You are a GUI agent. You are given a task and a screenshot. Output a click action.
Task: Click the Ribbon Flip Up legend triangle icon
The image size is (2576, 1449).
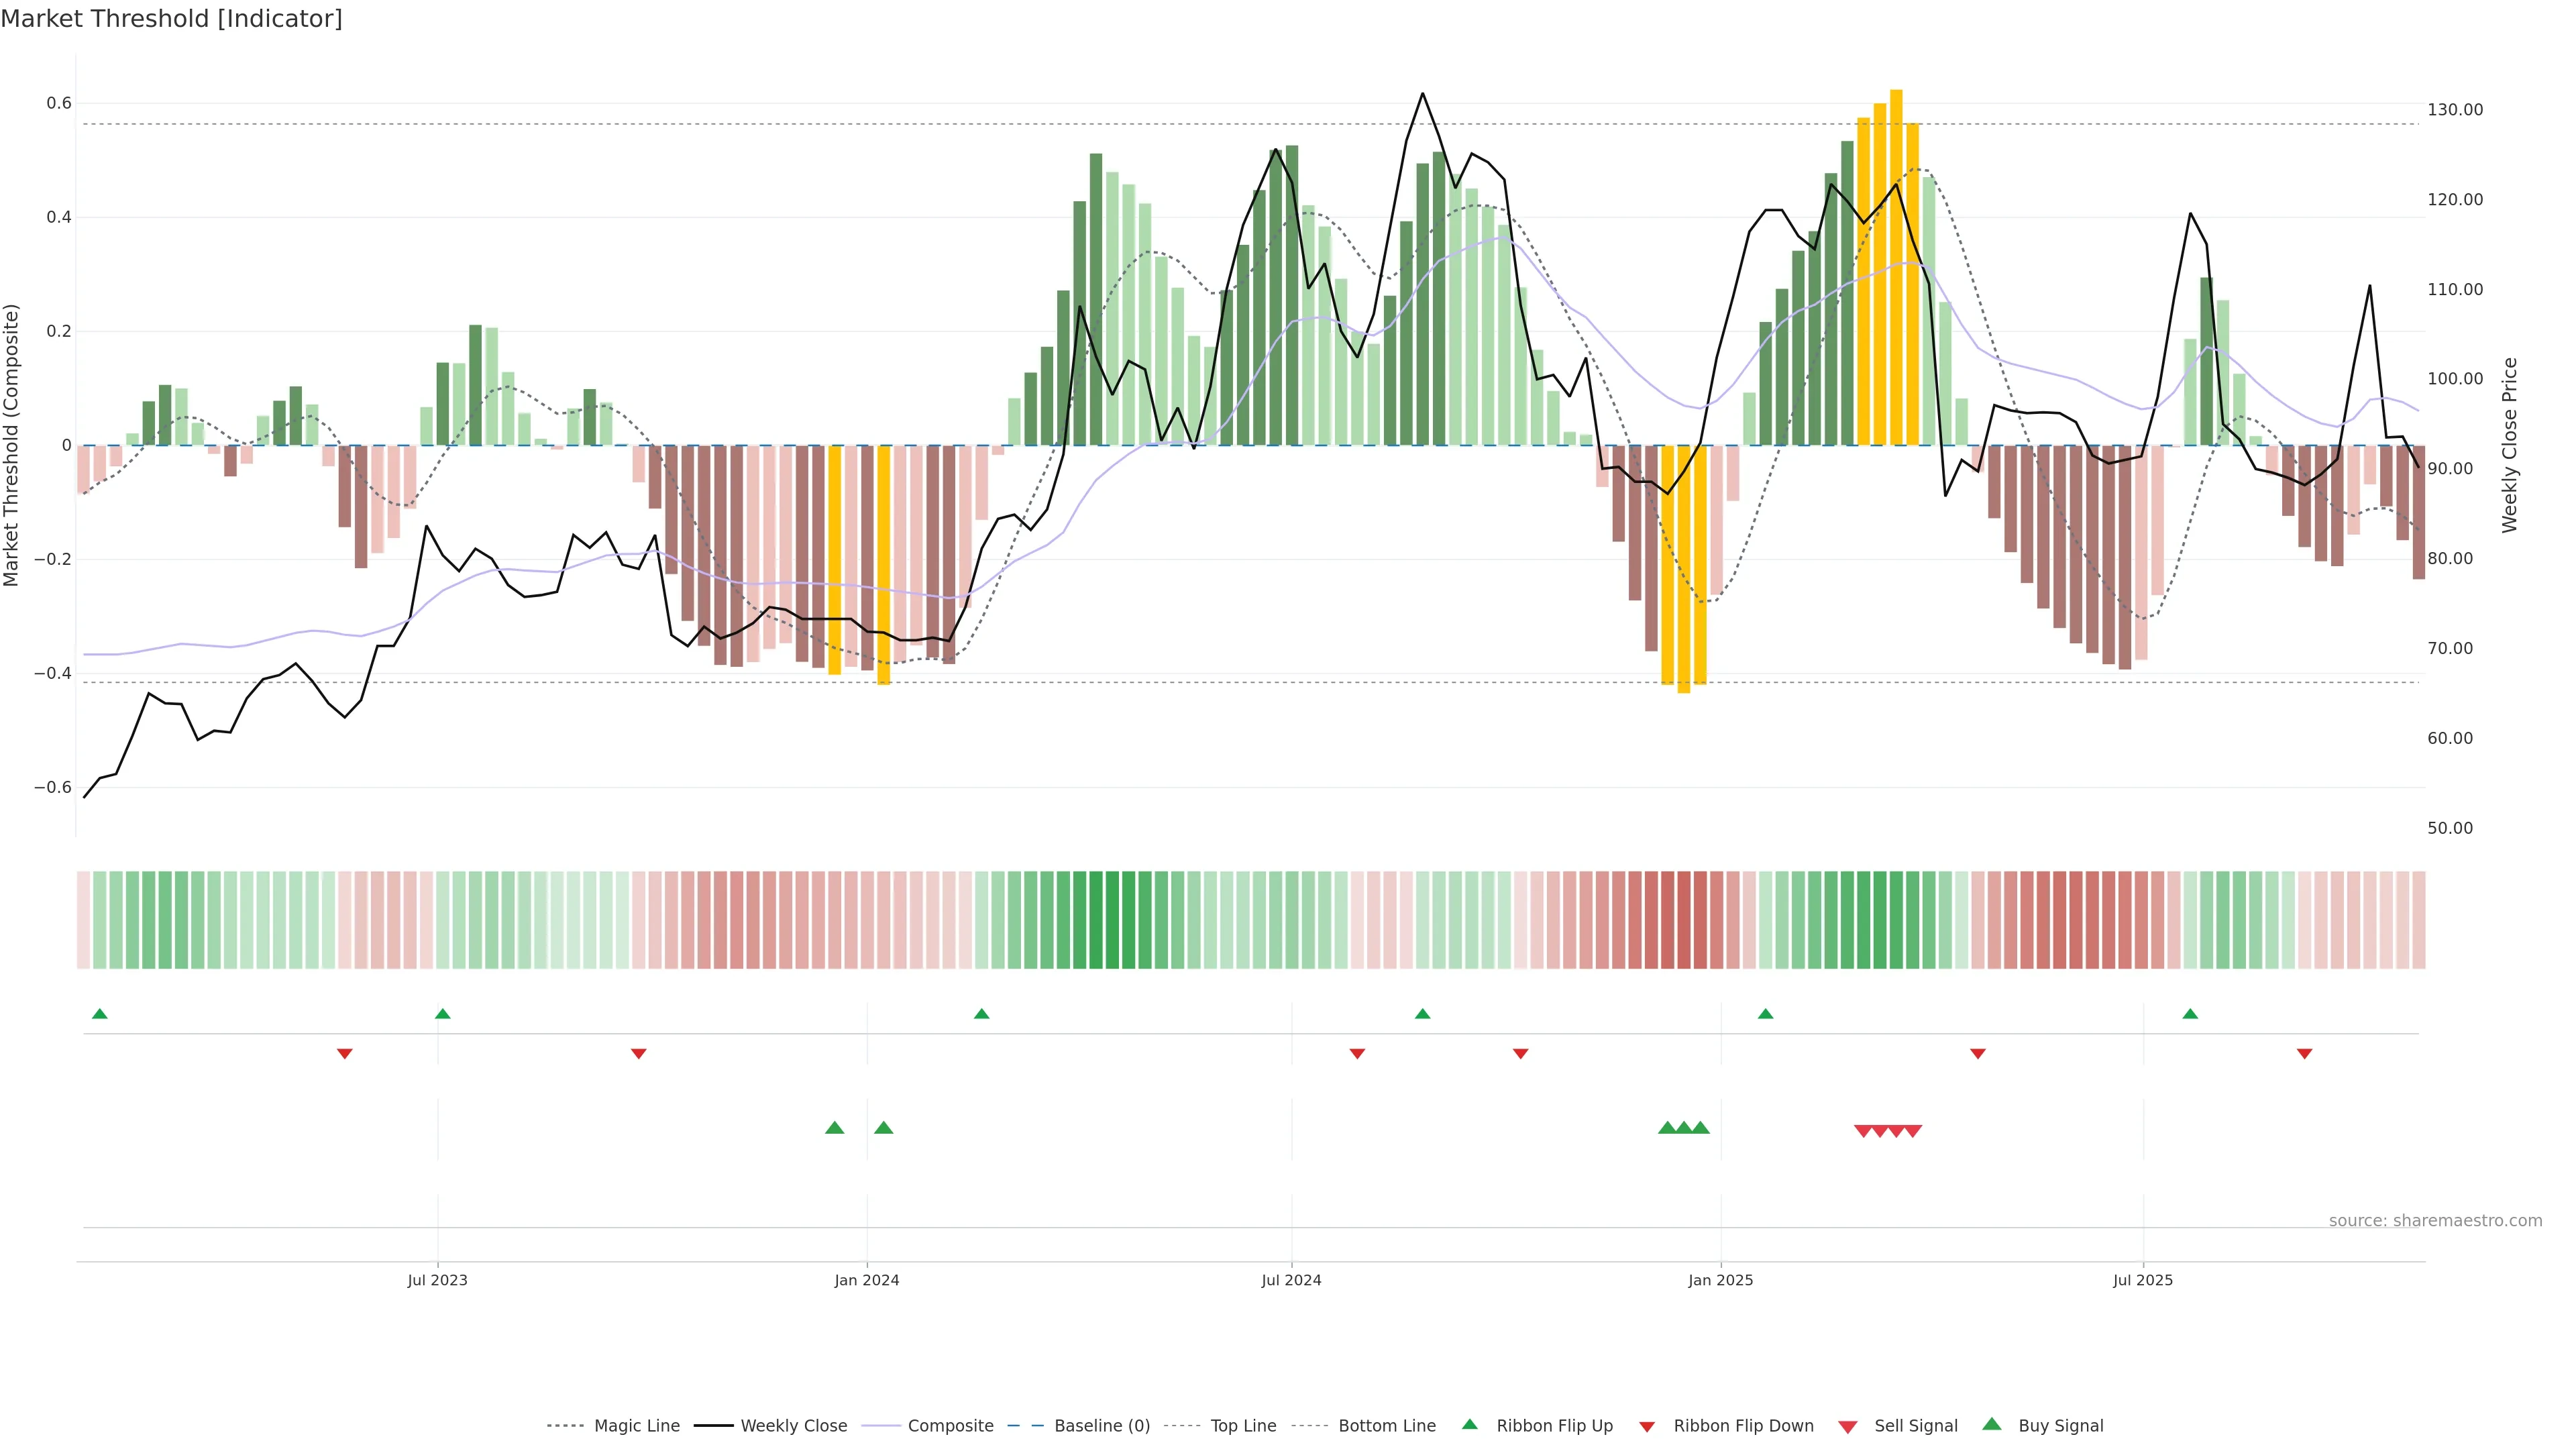[1469, 1424]
